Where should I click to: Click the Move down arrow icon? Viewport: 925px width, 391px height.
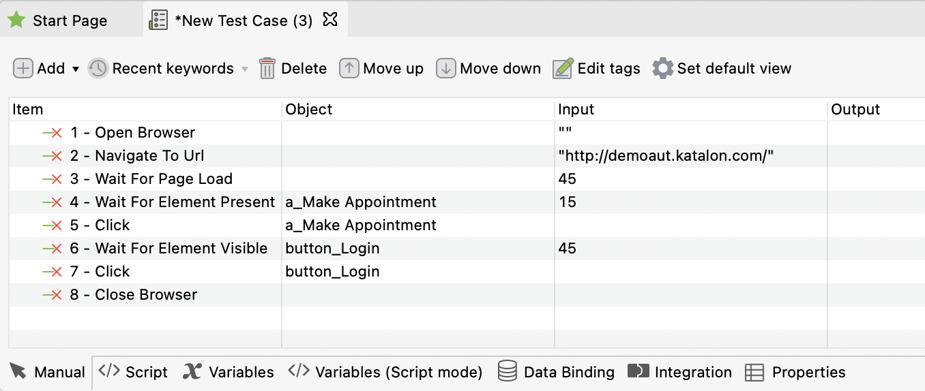coord(446,69)
